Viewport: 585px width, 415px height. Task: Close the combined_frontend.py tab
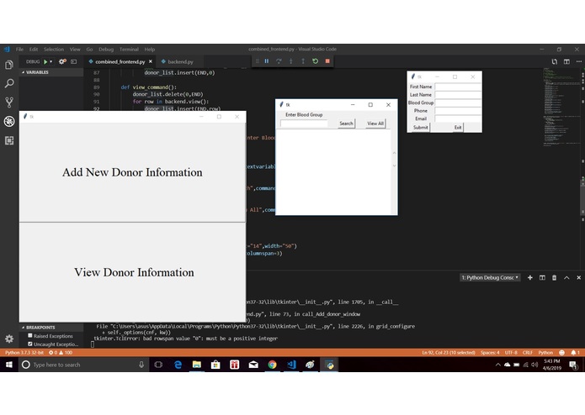click(x=151, y=61)
